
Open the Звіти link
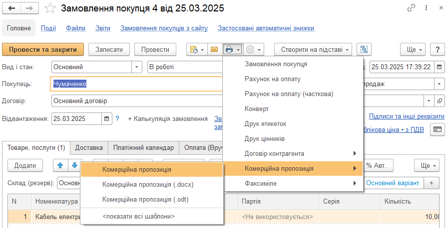point(103,28)
